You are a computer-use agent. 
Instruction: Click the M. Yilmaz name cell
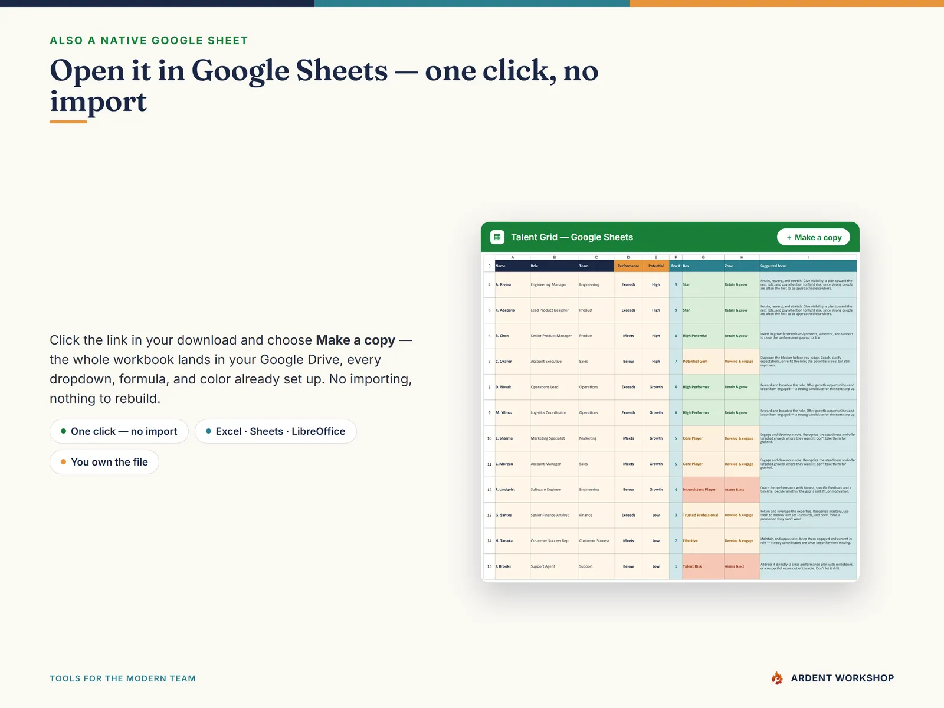pyautogui.click(x=512, y=413)
